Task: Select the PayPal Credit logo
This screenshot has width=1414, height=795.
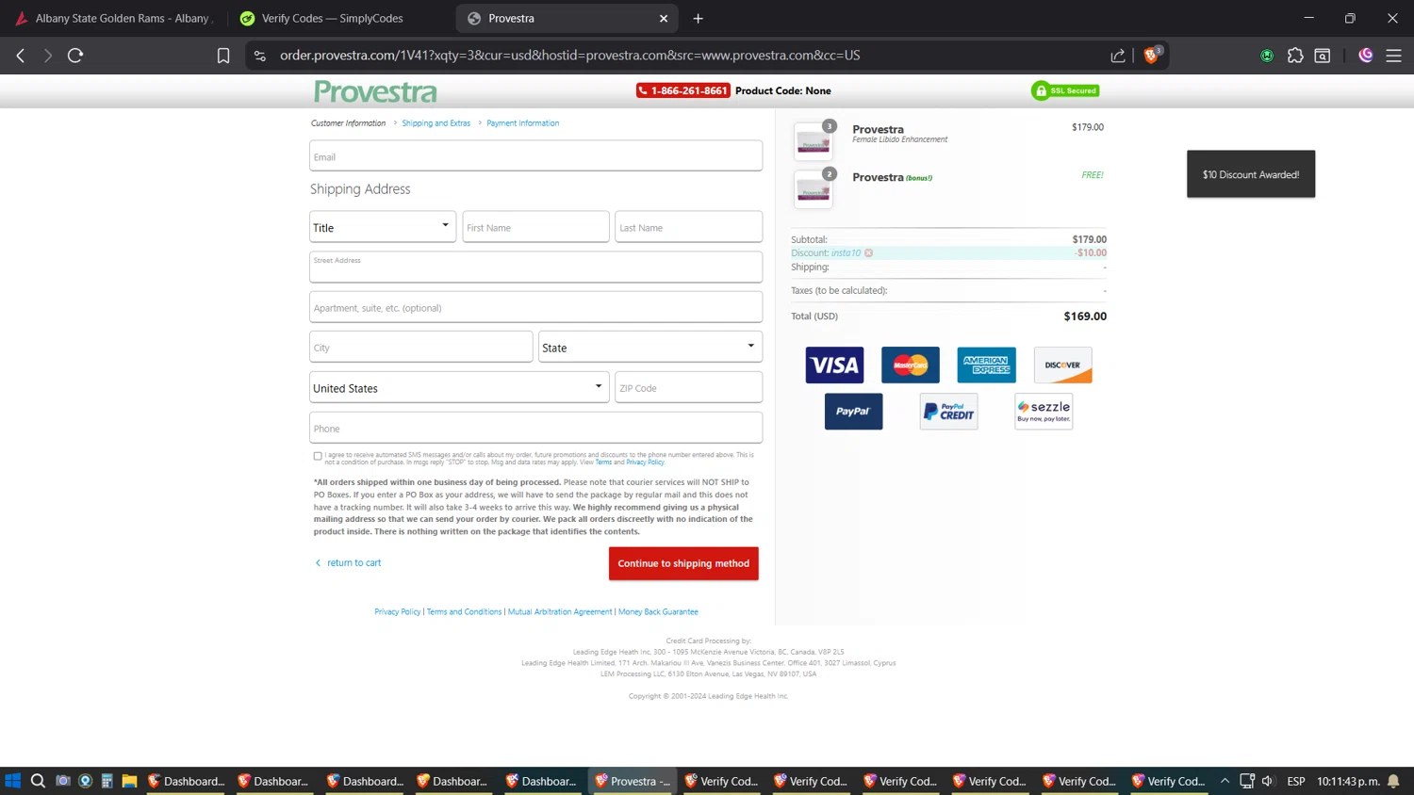Action: (948, 412)
